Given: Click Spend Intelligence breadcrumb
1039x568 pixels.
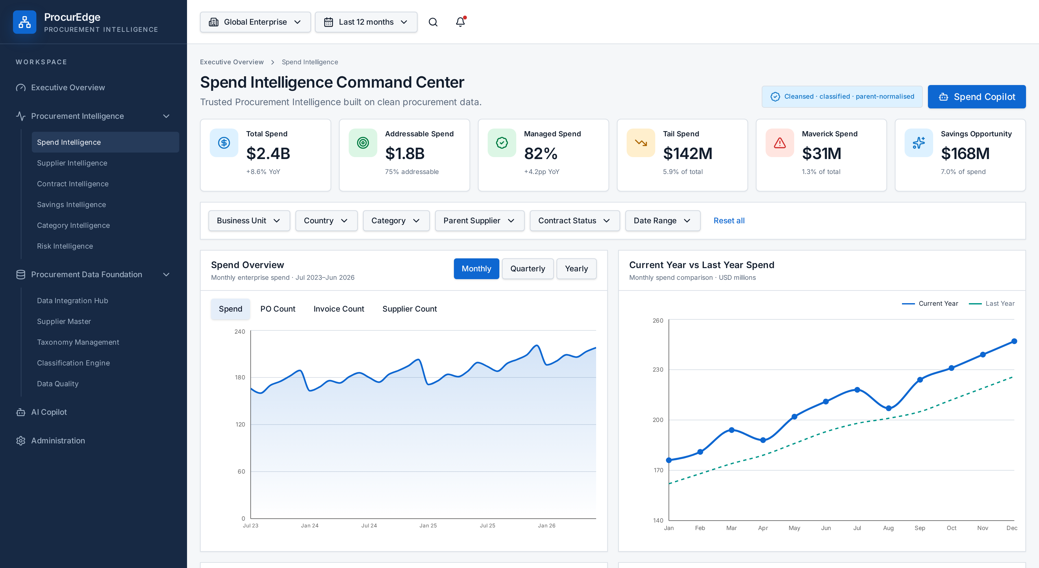Looking at the screenshot, I should point(310,62).
